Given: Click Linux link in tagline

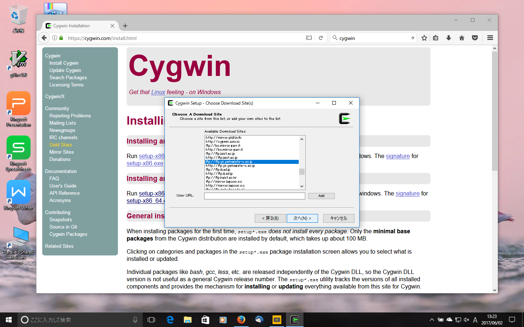Looking at the screenshot, I should (158, 92).
